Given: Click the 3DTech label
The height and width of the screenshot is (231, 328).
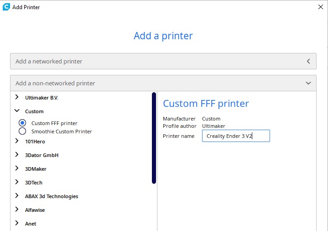Looking at the screenshot, I should 34,183.
